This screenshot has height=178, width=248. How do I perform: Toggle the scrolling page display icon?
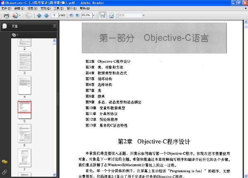(x=103, y=15)
